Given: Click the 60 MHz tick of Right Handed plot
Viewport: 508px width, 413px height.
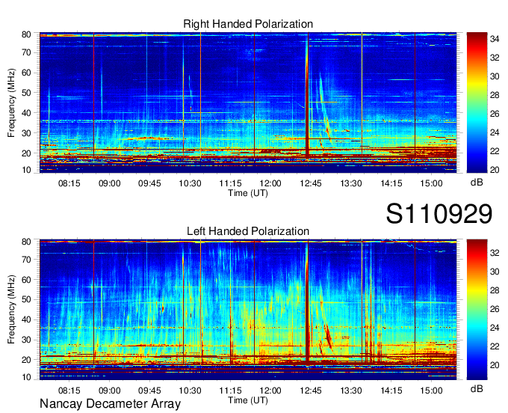Looking at the screenshot, I should [x=26, y=73].
